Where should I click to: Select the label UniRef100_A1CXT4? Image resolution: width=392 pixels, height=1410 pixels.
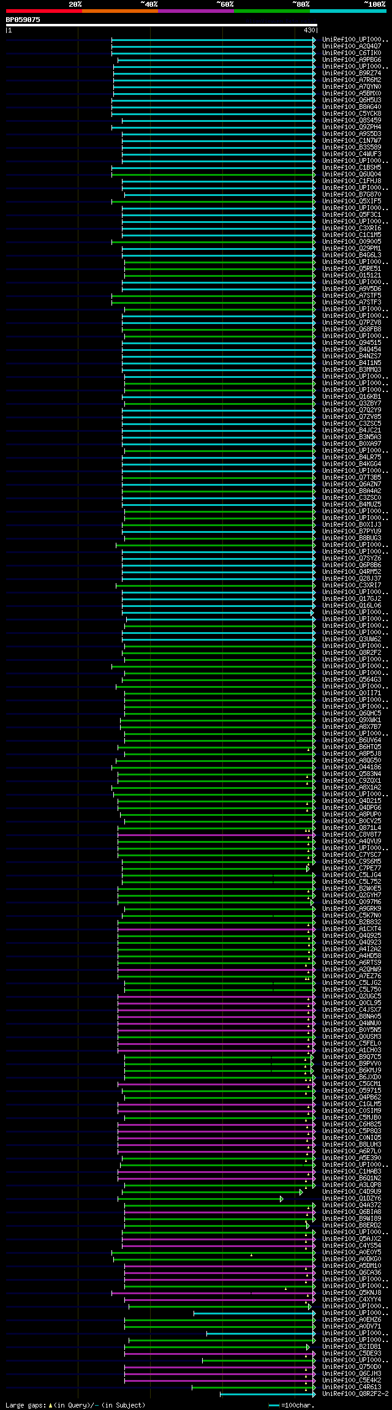(x=352, y=929)
